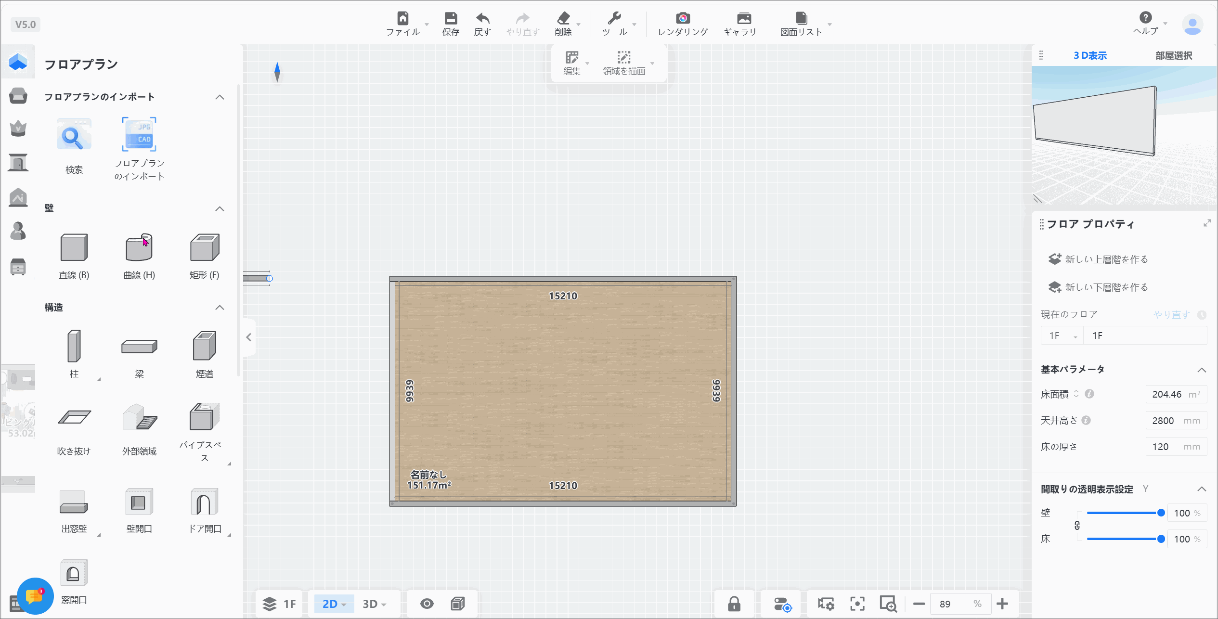Click 新しい上層階を作る
1218x619 pixels.
pos(1099,259)
